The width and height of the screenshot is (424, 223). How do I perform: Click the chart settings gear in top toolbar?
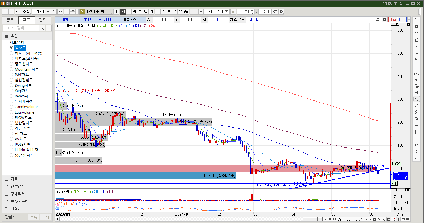click(x=281, y=12)
